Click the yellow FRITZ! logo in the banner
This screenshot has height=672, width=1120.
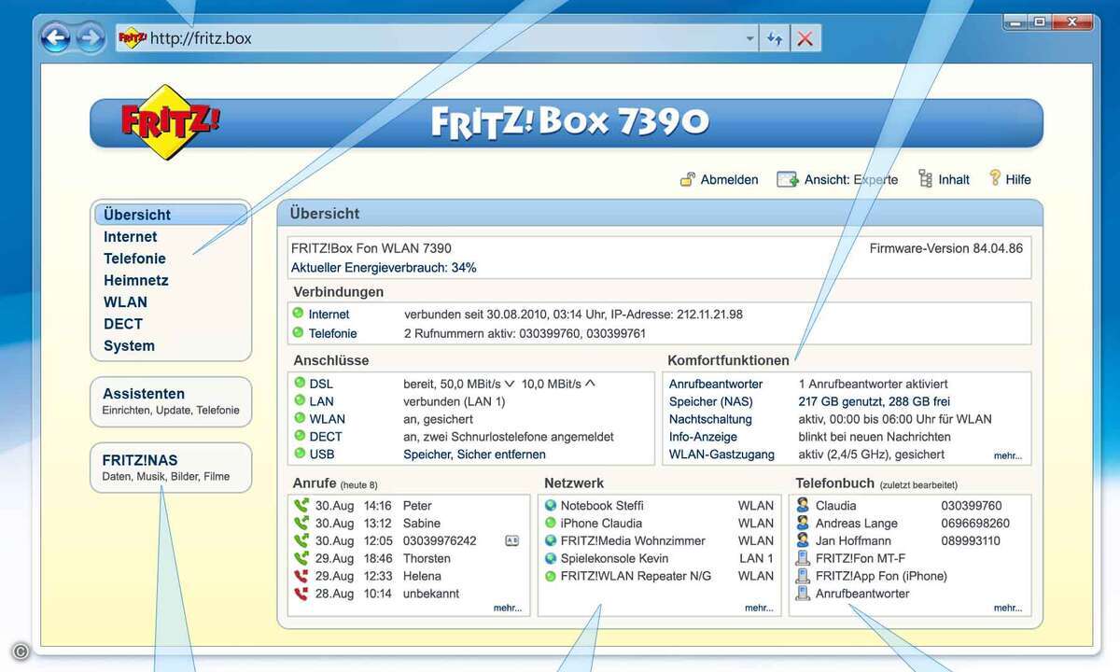click(x=170, y=121)
